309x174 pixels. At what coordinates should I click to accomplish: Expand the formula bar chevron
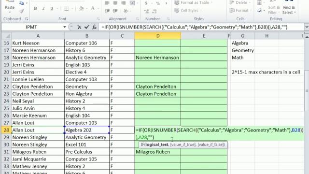pos(307,27)
